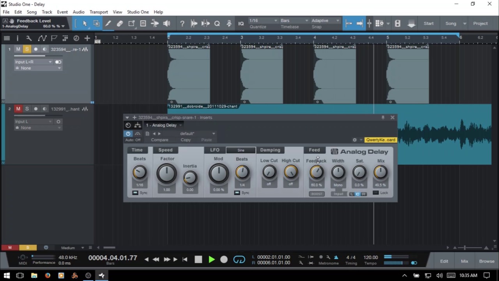
Task: Open the Timebase Bars dropdown
Action: pos(294,20)
